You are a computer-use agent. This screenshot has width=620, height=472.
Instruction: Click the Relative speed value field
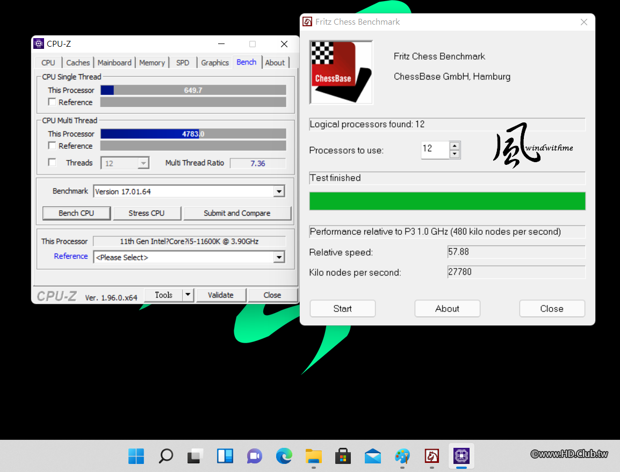[x=516, y=252]
